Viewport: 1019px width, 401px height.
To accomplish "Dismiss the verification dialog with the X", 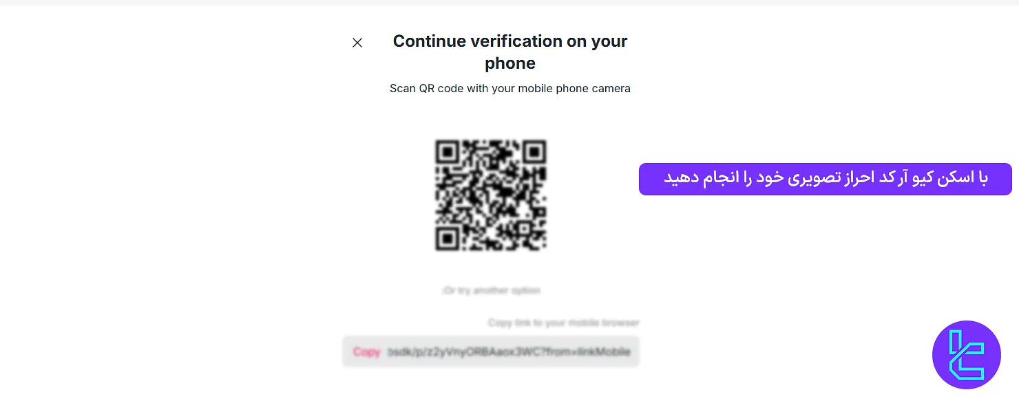I will tap(357, 43).
